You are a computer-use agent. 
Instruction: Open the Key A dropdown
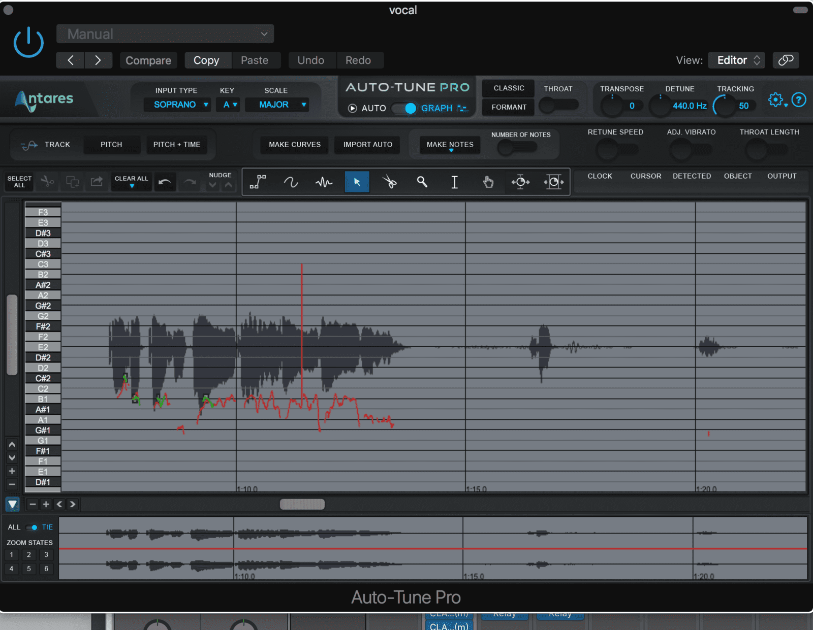[228, 105]
